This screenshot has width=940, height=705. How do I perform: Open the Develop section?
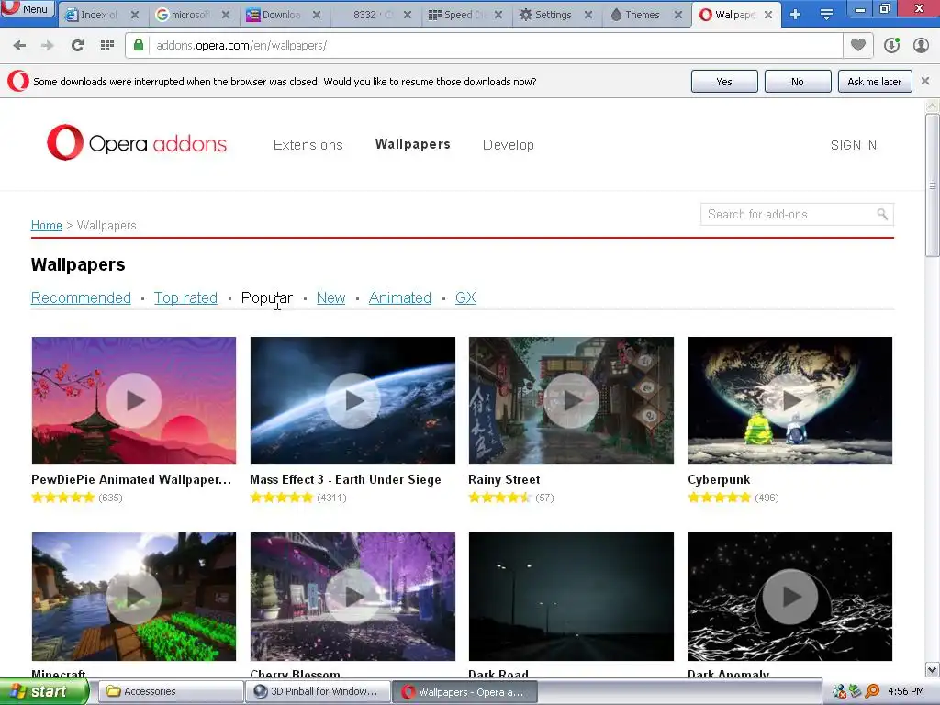click(509, 145)
